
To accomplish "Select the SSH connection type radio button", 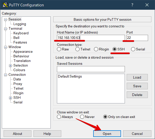I will (115, 49).
